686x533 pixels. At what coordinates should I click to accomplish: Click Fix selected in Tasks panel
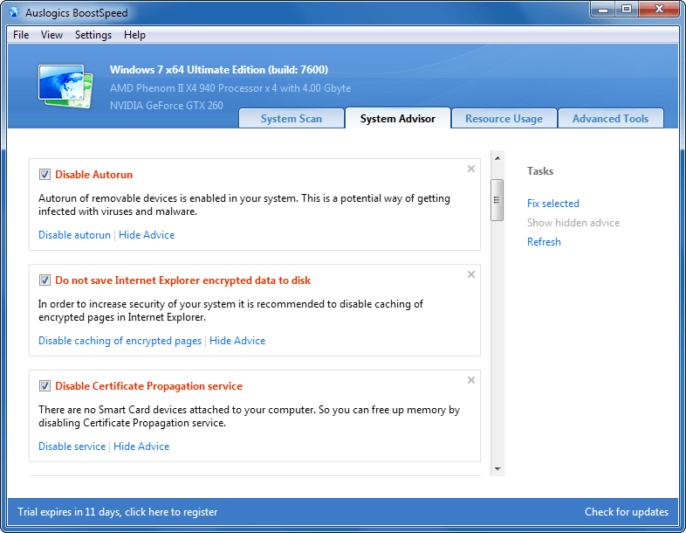(553, 204)
